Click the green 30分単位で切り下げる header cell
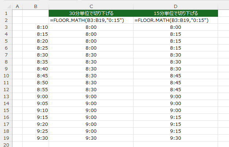Image resolution: width=229 pixels, height=147 pixels. pos(91,13)
